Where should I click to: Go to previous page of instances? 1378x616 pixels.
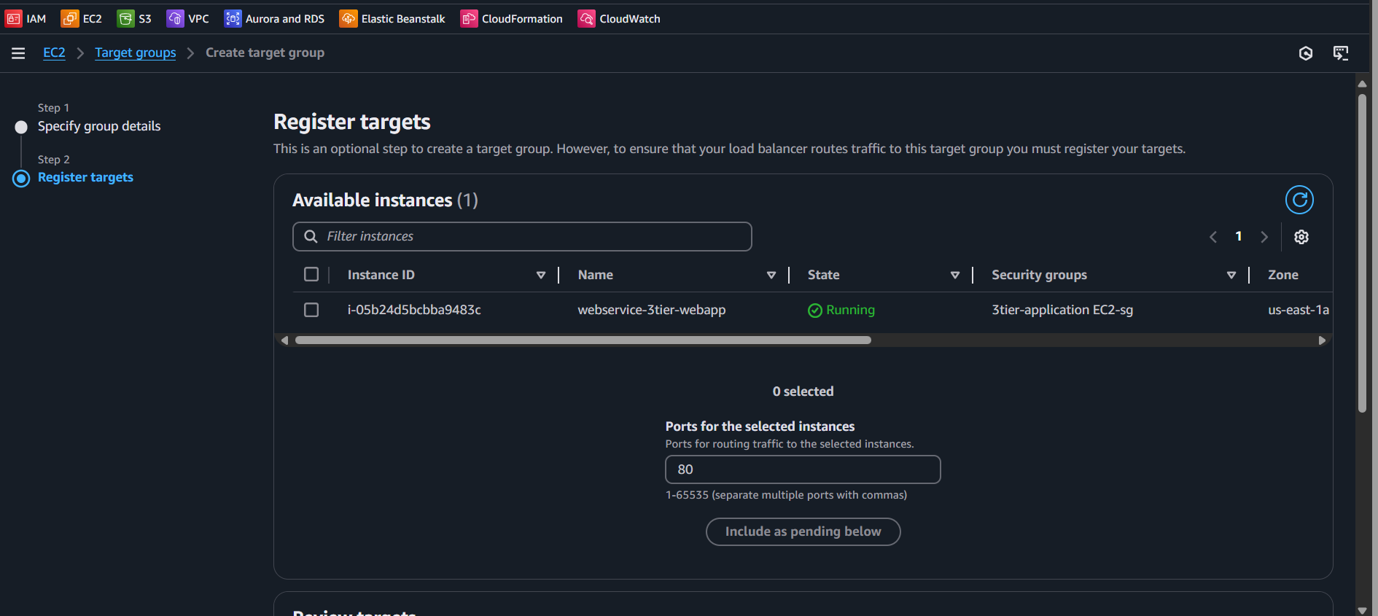pos(1213,237)
